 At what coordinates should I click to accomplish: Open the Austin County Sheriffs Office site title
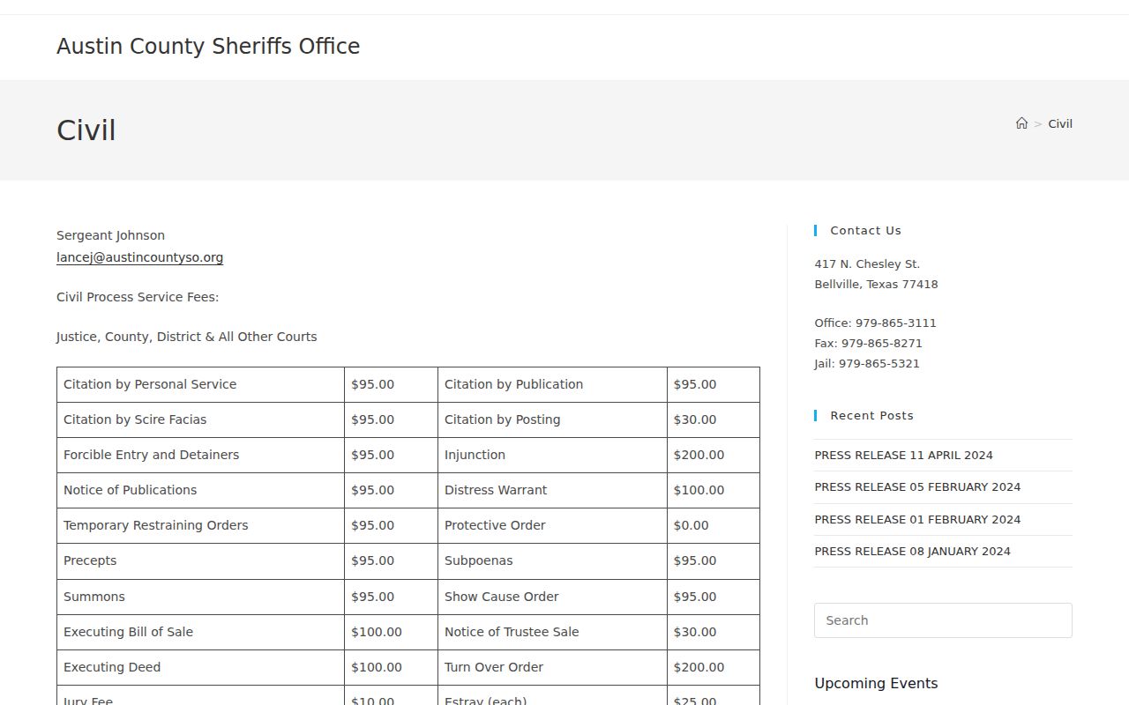click(x=208, y=47)
